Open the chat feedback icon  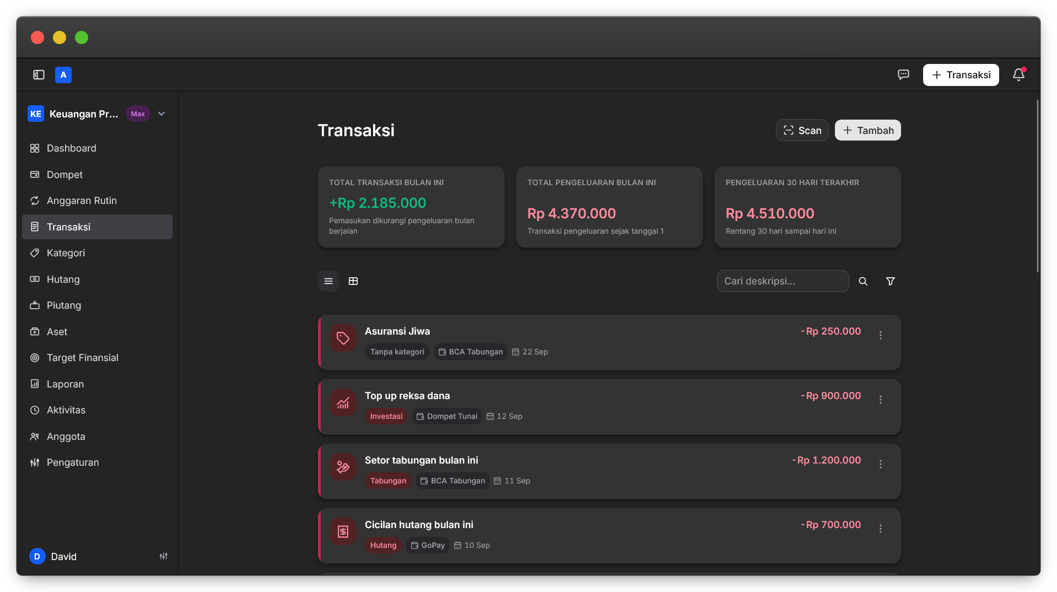pyautogui.click(x=903, y=75)
